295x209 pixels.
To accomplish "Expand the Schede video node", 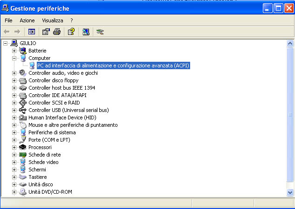I will coord(14,162).
